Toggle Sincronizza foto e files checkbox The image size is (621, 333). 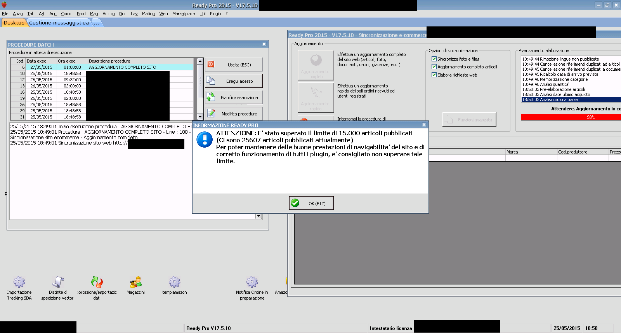pos(434,59)
